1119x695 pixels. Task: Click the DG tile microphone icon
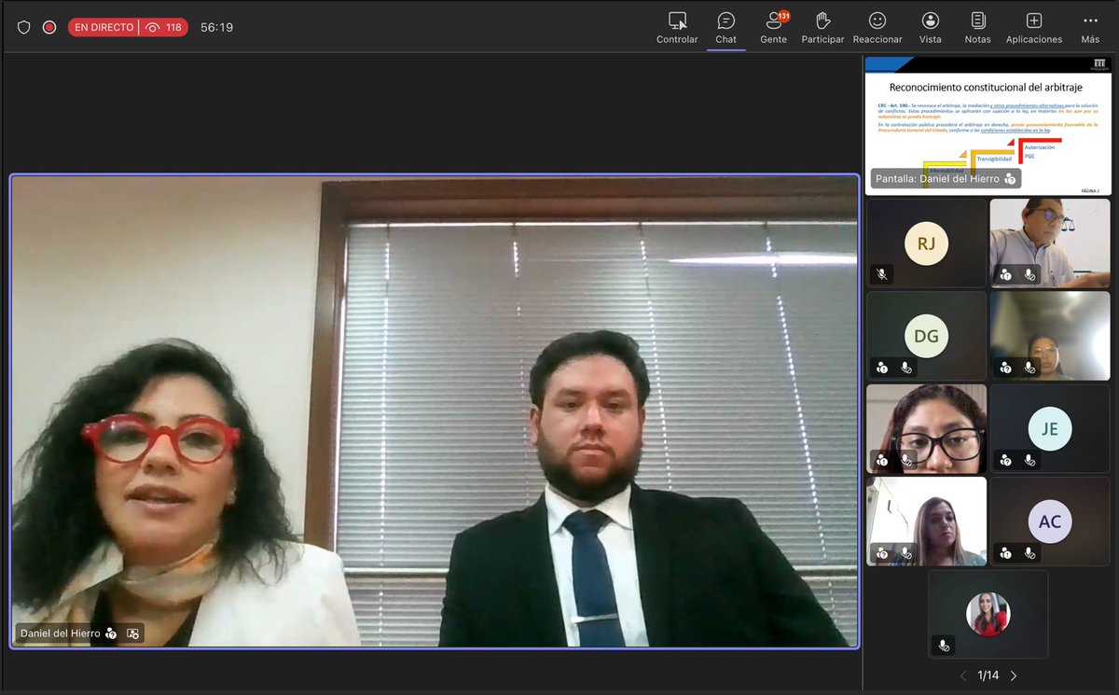coord(905,368)
